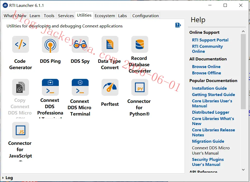Image resolution: width=250 pixels, height=182 pixels.
Task: Click the RTI logo in title bar
Action: [x=5, y=5]
